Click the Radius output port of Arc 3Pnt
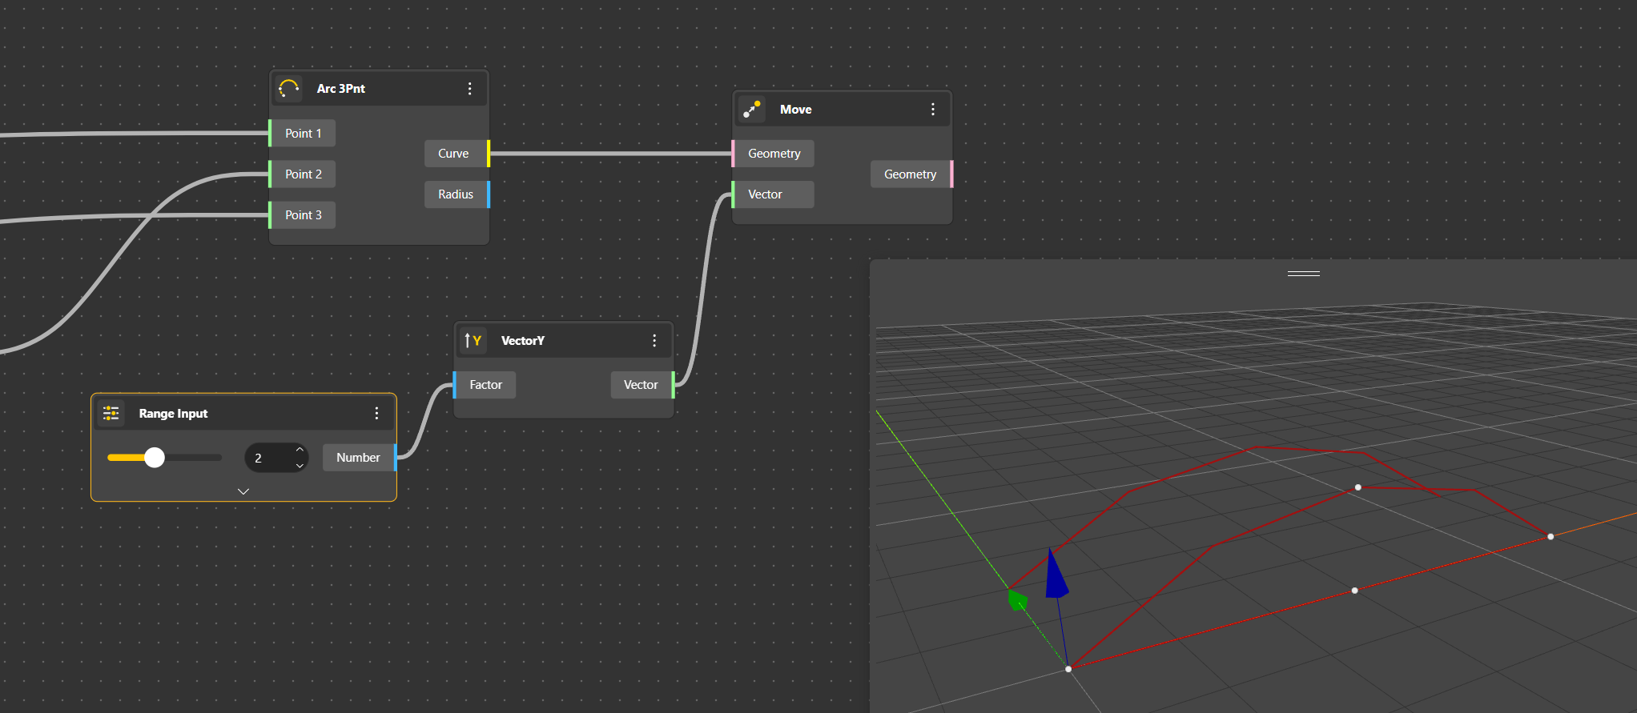This screenshot has height=713, width=1637. 457,194
